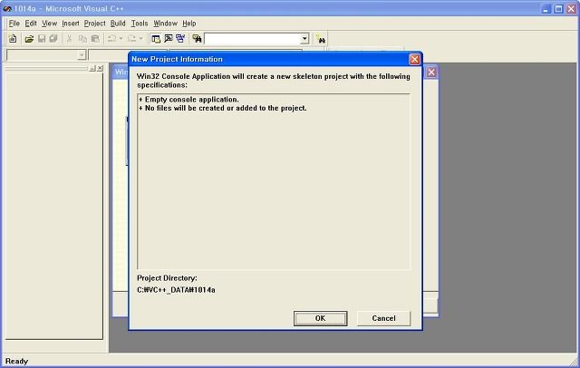Maximize the Visual C++ window
The image size is (580, 368).
click(x=558, y=8)
